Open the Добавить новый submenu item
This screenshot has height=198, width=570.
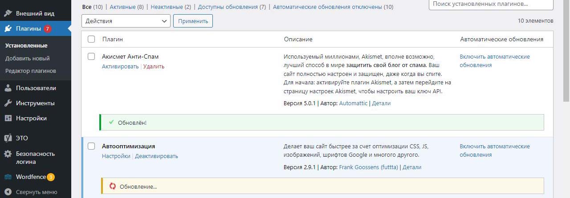(28, 58)
